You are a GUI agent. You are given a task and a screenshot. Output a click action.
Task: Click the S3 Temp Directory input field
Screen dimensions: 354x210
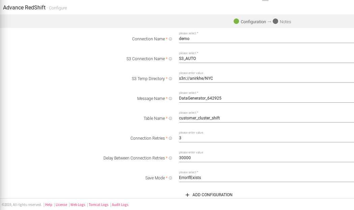pyautogui.click(x=266, y=78)
